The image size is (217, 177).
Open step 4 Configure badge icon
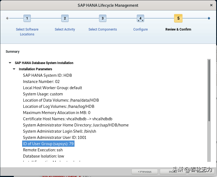click(140, 18)
